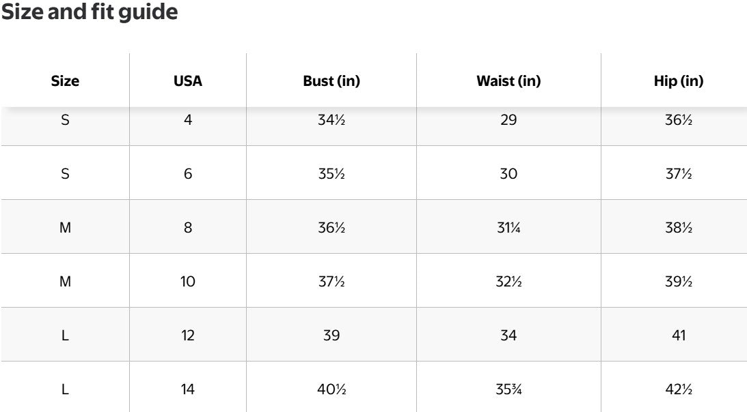
Task: Click the 40½ bust measurement
Action: pyautogui.click(x=331, y=389)
